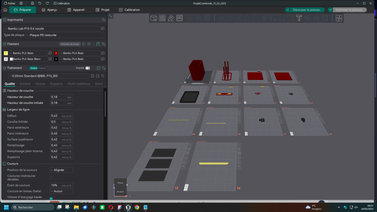
Task: Click the save project floppy disk icon
Action: pyautogui.click(x=33, y=3)
